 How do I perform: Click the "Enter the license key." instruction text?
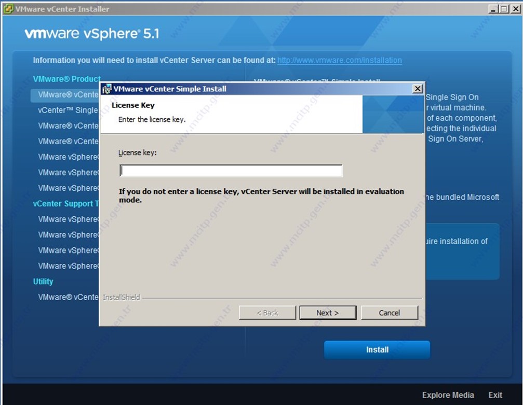tap(152, 120)
